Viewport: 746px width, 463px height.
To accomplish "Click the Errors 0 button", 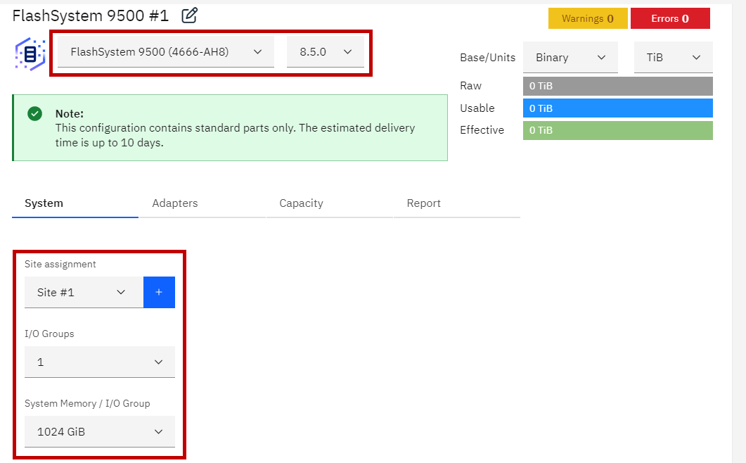I will [670, 18].
